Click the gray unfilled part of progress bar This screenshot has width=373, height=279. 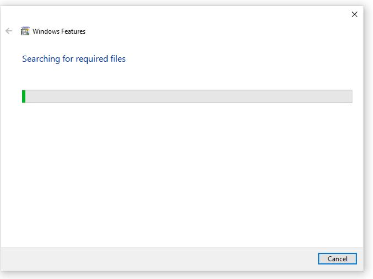189,96
